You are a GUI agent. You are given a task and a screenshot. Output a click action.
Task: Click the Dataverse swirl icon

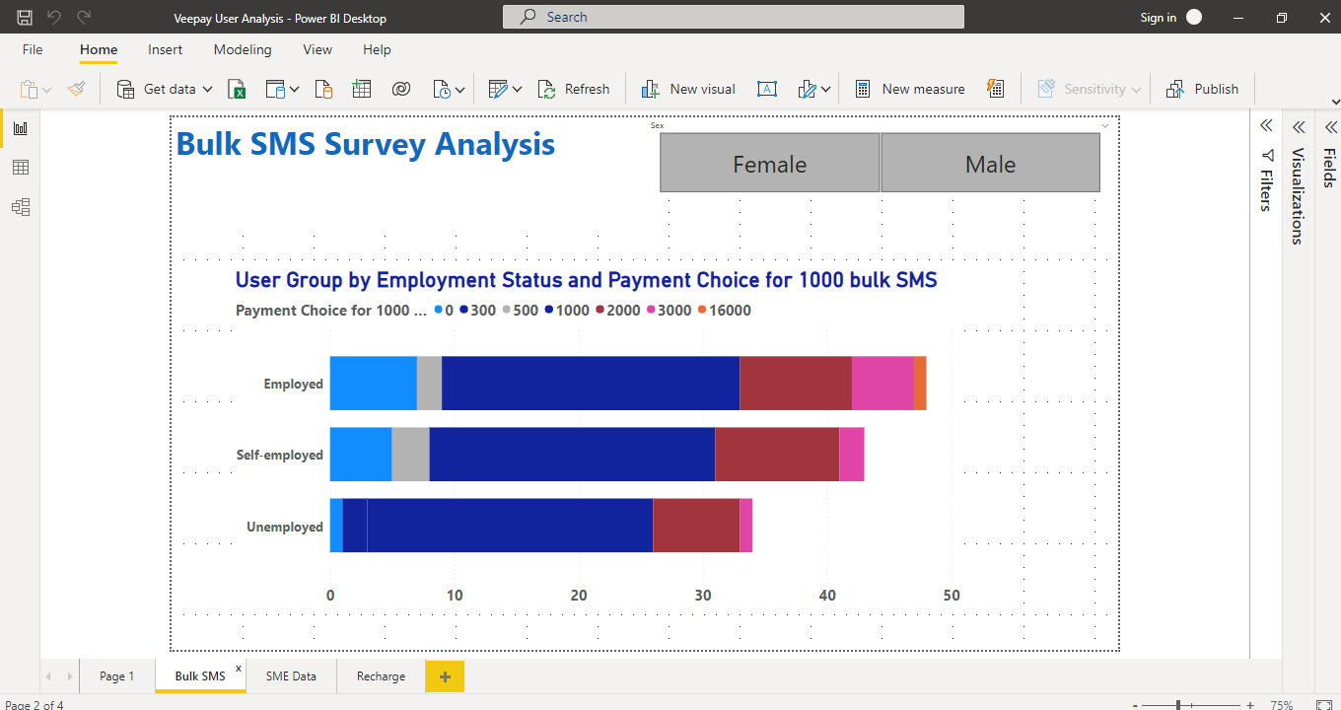click(x=400, y=89)
